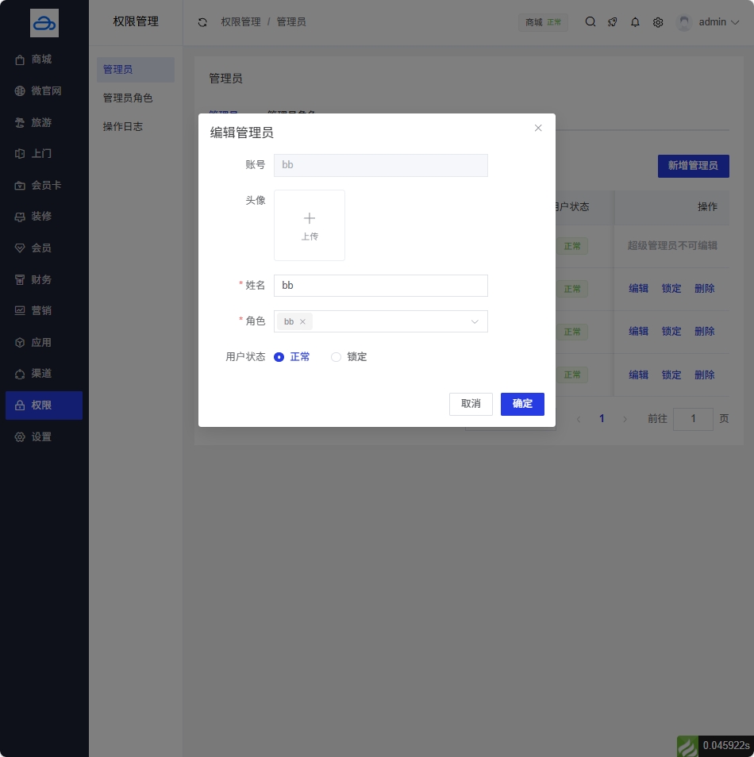Click the plus icon to upload avatar

(310, 219)
